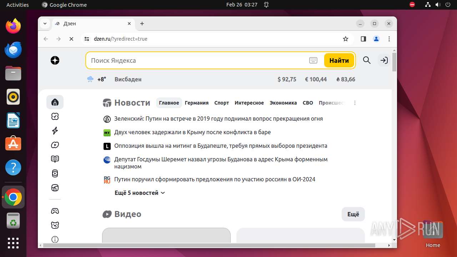
Task: Open the news block three-dot options
Action: pyautogui.click(x=355, y=103)
